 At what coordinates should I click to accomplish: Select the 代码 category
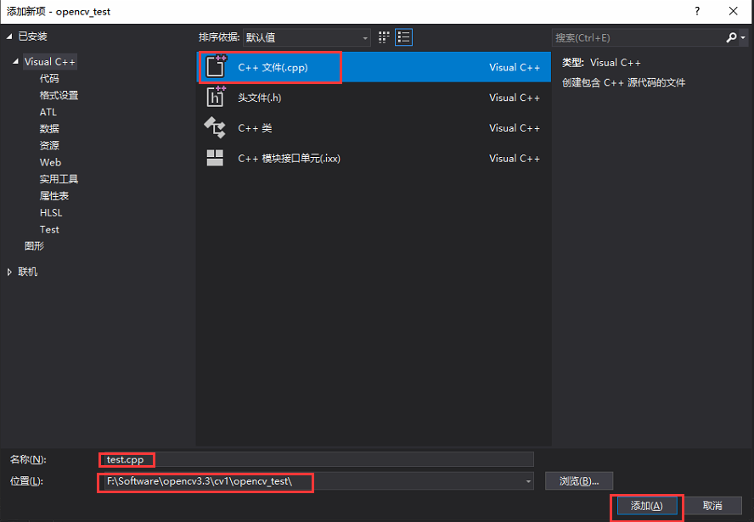coord(48,78)
